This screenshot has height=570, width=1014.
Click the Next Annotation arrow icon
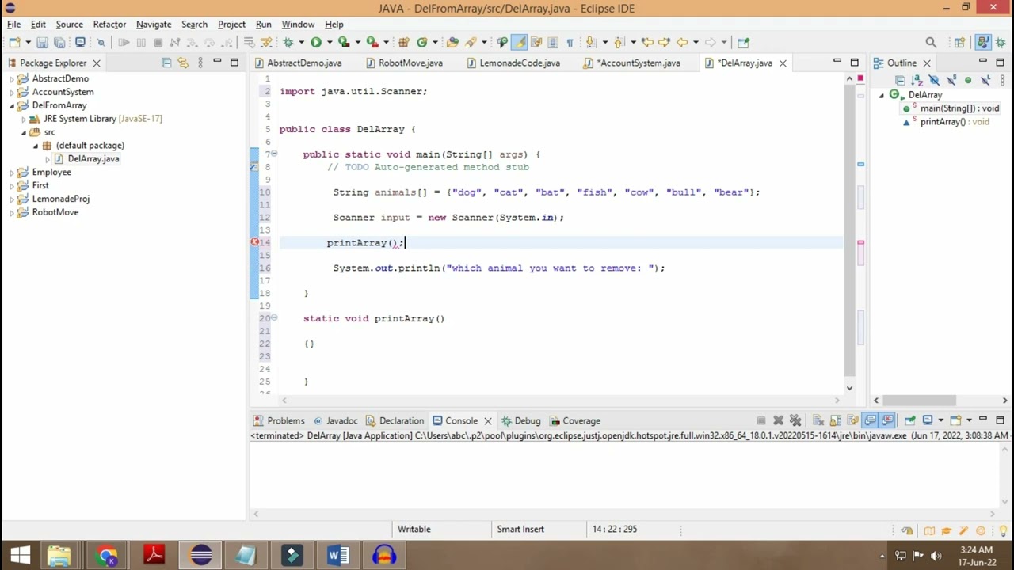click(x=590, y=42)
